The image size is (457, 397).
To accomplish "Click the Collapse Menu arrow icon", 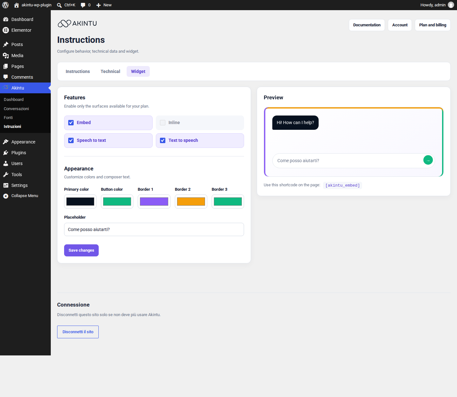I will coord(6,196).
